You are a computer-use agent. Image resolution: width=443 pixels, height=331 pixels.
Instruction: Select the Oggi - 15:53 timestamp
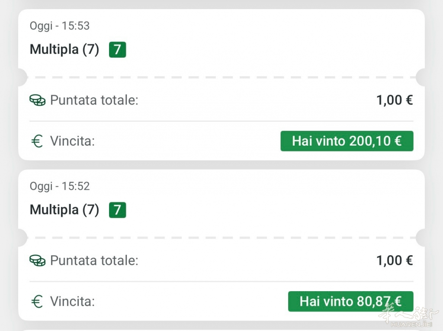click(60, 26)
